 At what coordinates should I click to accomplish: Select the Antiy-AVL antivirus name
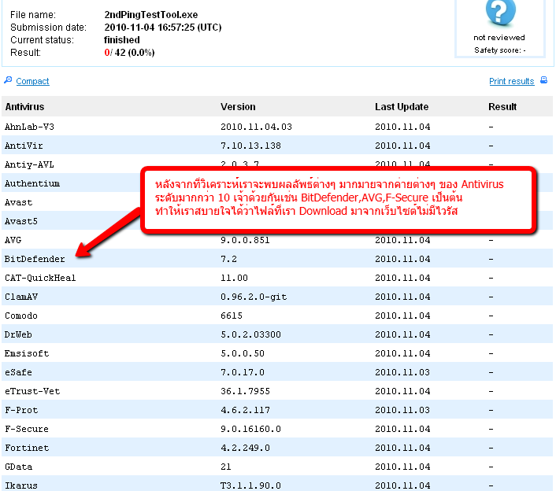29,164
